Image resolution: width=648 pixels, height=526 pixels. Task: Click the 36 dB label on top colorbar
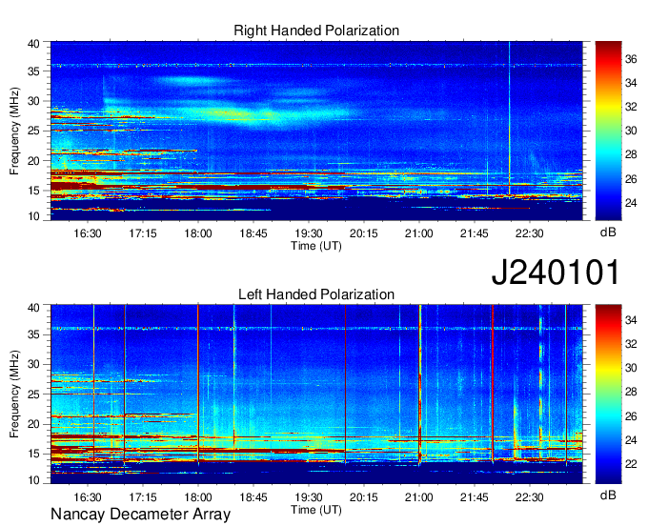click(x=631, y=59)
